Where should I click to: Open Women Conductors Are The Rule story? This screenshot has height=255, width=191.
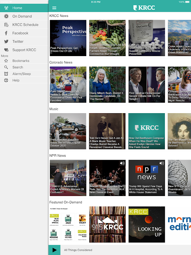point(107,178)
